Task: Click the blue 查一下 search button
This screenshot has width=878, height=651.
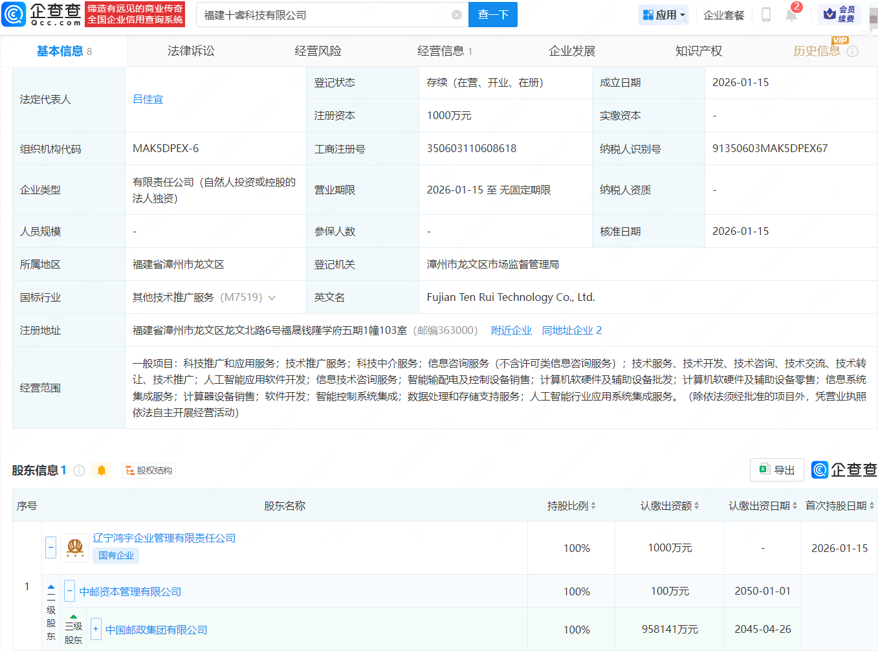Action: 492,14
